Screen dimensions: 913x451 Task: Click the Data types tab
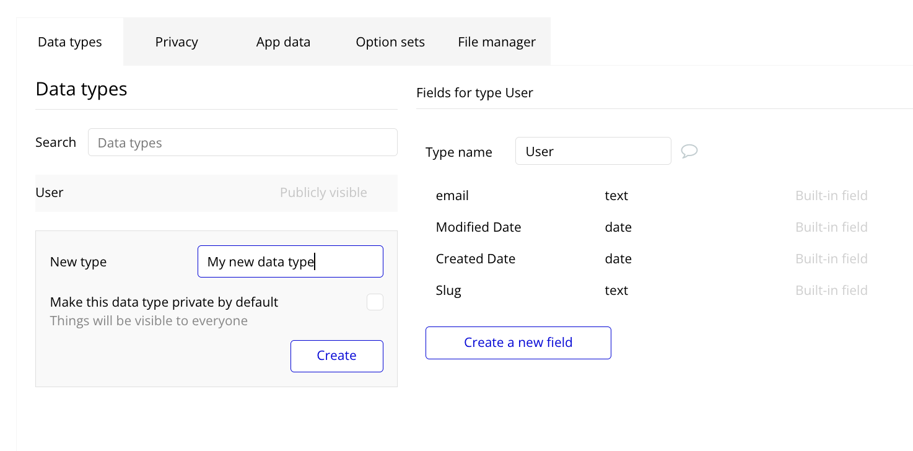tap(70, 42)
